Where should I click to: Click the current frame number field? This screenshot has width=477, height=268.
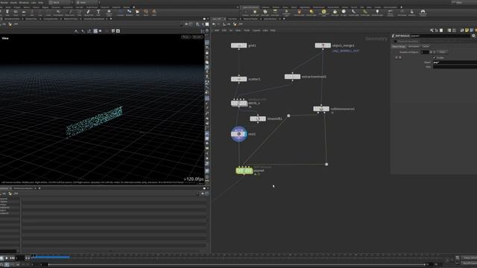[x=20, y=258]
